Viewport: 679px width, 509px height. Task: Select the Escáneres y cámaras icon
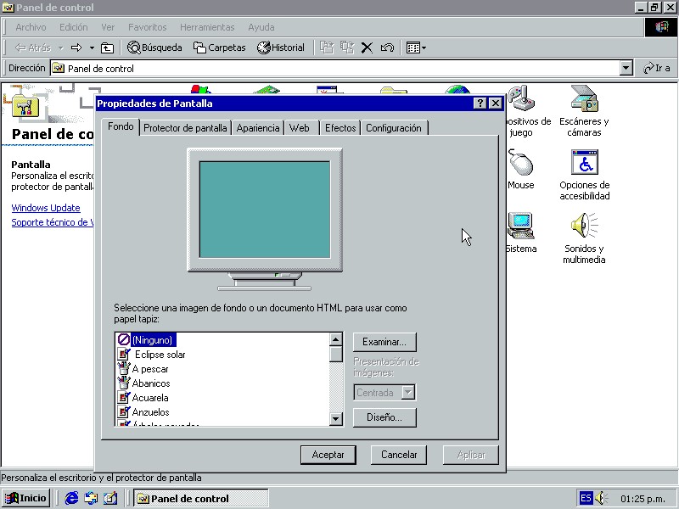584,111
